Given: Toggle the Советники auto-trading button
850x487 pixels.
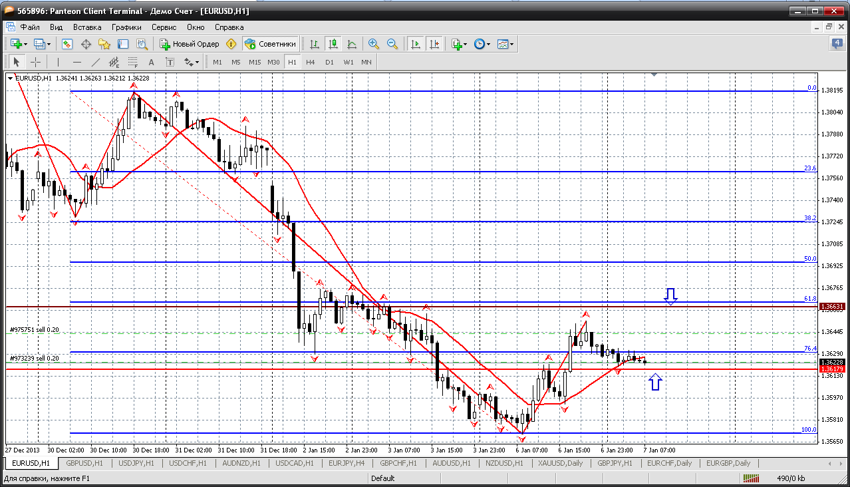Looking at the screenshot, I should [x=271, y=44].
